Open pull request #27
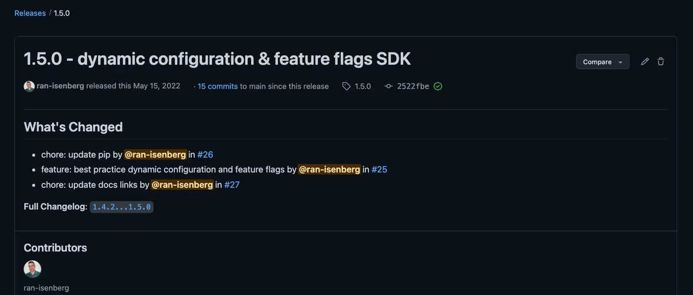Screen dimensions: 693x295 (x=232, y=184)
